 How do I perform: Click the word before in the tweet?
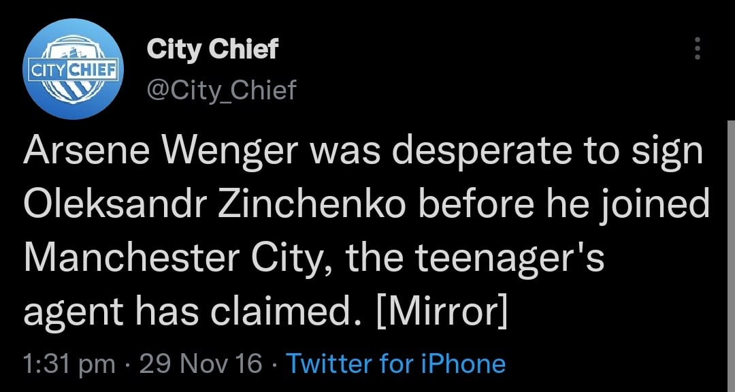[x=481, y=206]
